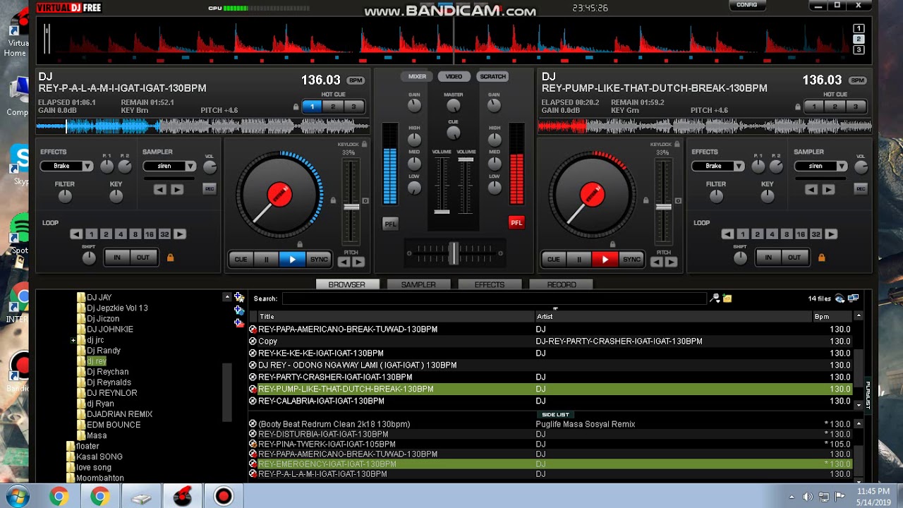Switch to the SCRATCH panel
The height and width of the screenshot is (508, 903).
tap(492, 76)
